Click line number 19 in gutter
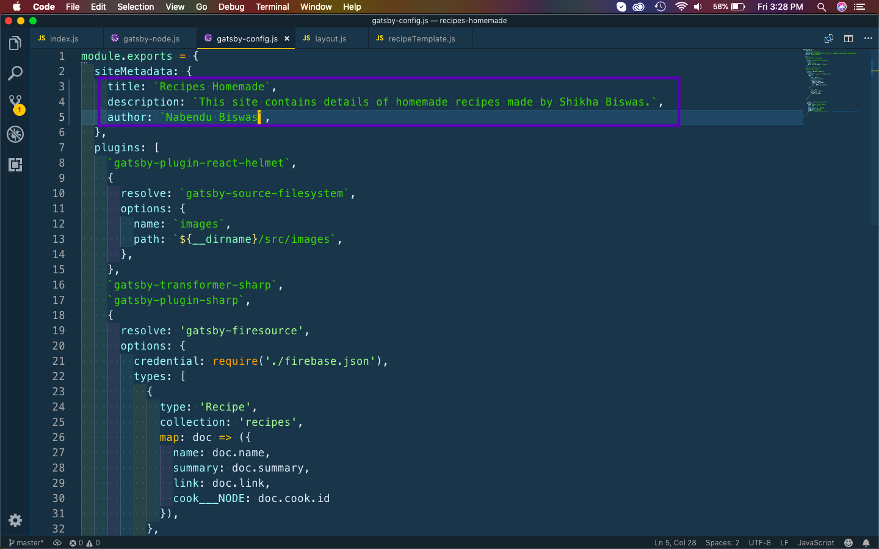 [x=59, y=331]
